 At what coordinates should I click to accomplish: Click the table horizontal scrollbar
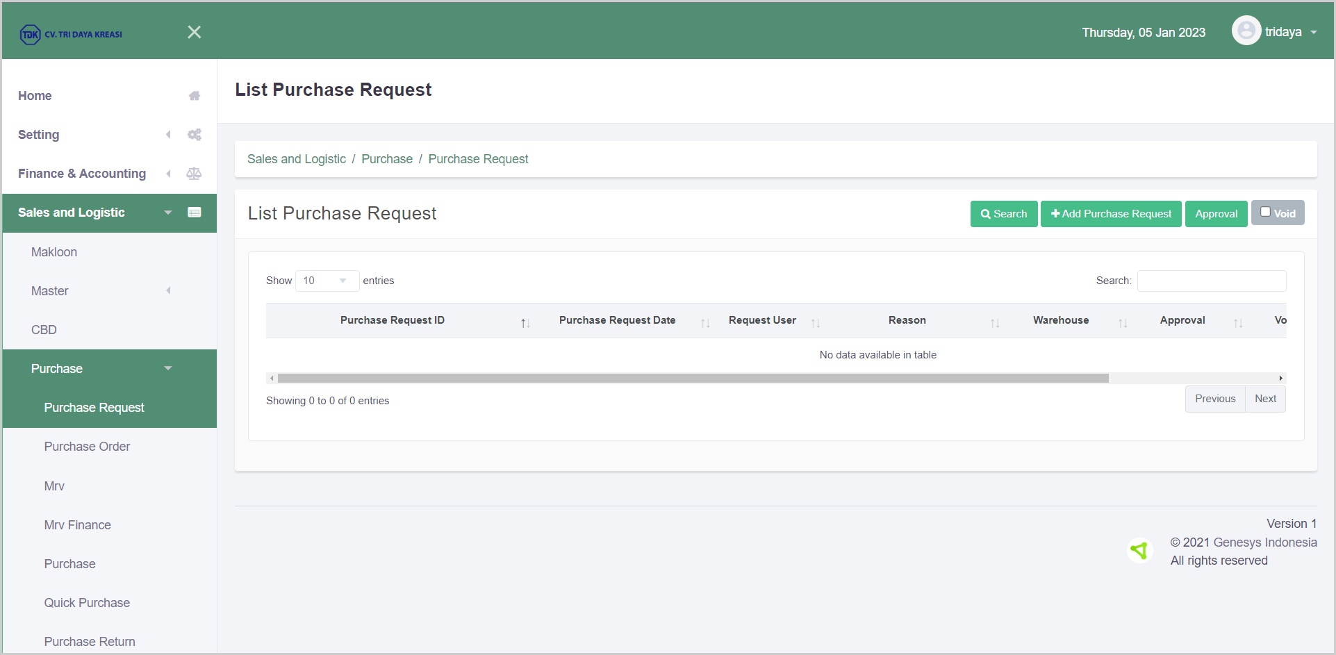tap(692, 379)
